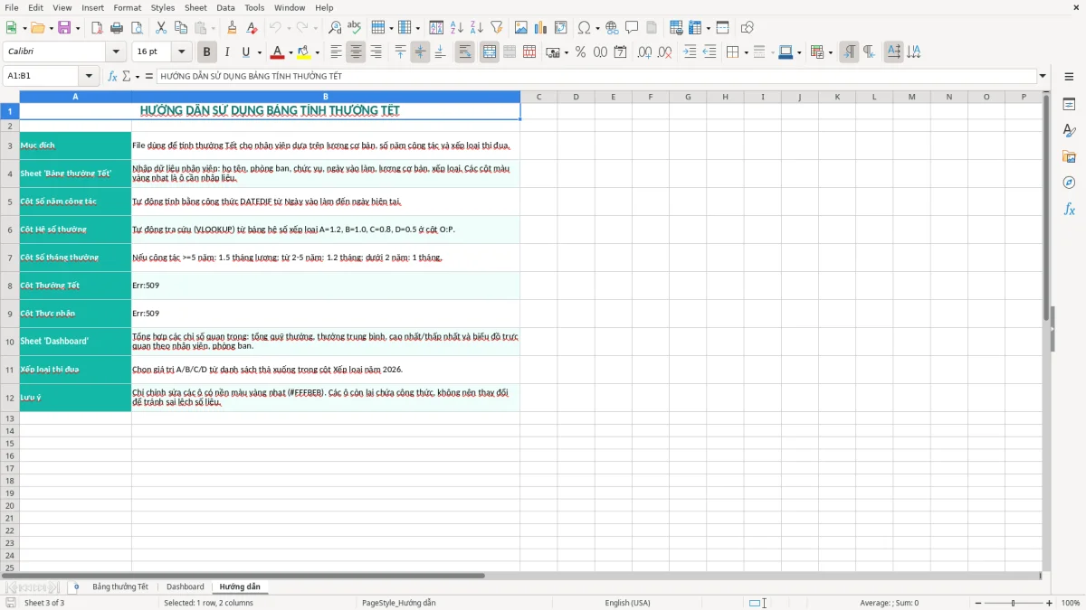Switch to Bảng thưởng Tết sheet tab
Screen dimensions: 1086x610
[120, 587]
